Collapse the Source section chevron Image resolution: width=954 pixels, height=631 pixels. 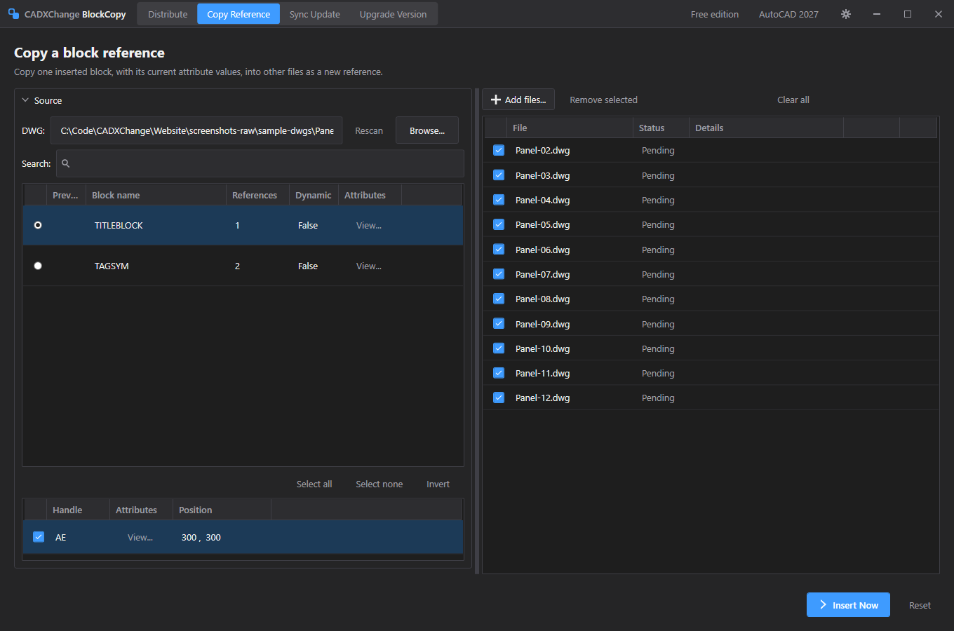point(25,100)
